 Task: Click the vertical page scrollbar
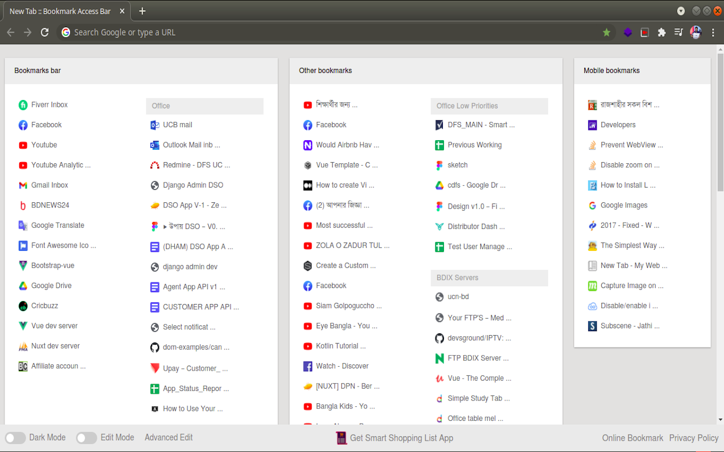[720, 122]
